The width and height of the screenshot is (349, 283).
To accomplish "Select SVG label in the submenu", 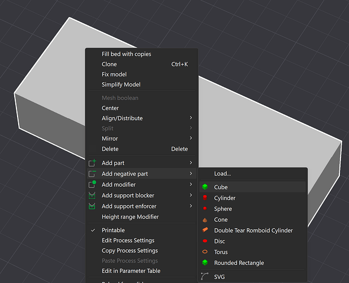I will (x=219, y=277).
